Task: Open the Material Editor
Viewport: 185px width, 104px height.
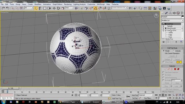Action: tap(155, 8)
